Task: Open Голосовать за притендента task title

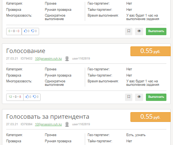Action: [x=48, y=116]
